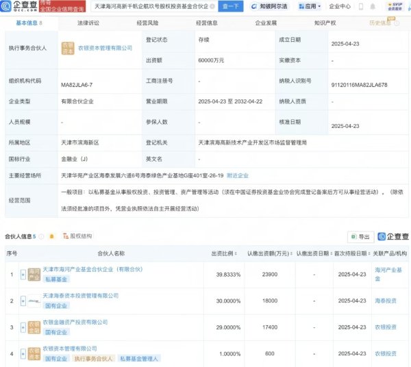Screen dimensions: 411x367
Task: Open the SVIP member badge
Action: click(395, 6)
